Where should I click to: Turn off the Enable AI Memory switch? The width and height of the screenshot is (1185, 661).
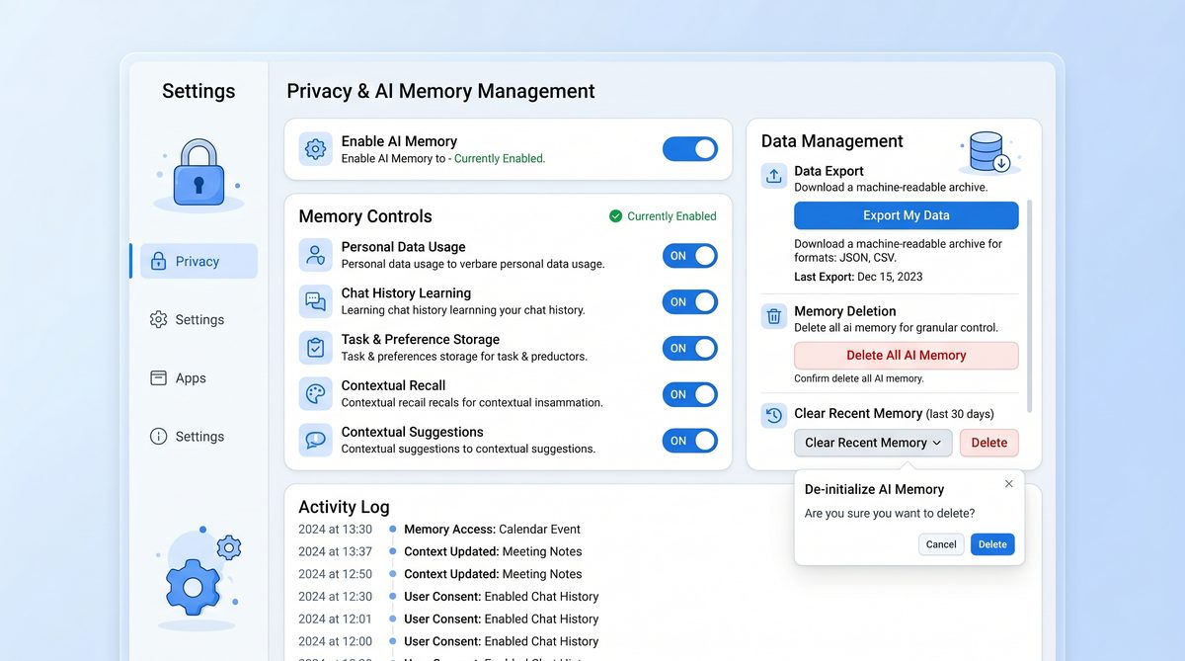pos(690,149)
